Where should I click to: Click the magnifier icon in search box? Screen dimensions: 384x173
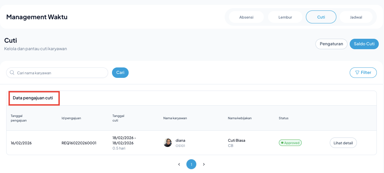click(x=12, y=73)
